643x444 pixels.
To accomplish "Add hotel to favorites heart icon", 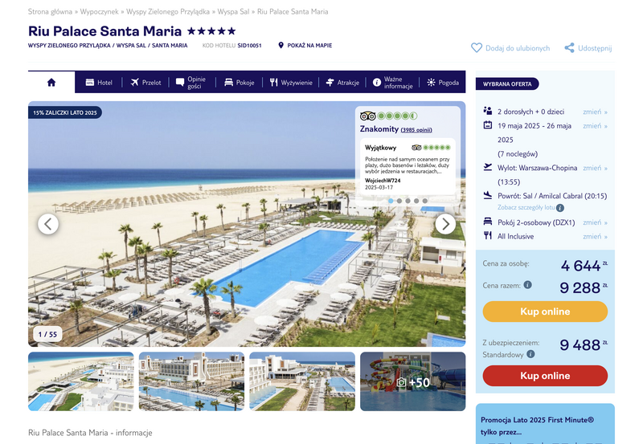I will pos(477,48).
